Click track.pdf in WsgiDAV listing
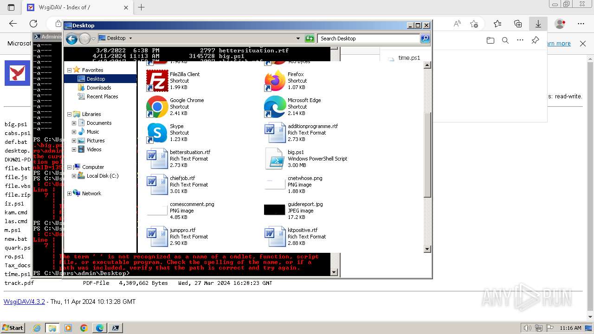The image size is (594, 334). point(19,283)
